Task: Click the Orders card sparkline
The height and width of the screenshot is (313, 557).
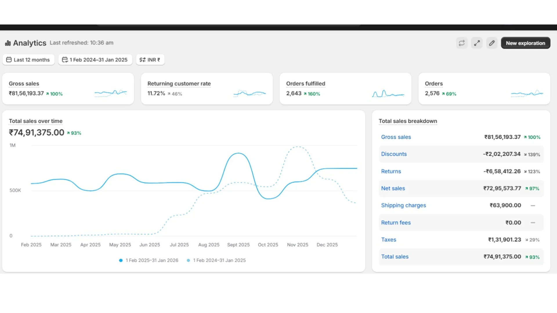Action: (x=527, y=93)
